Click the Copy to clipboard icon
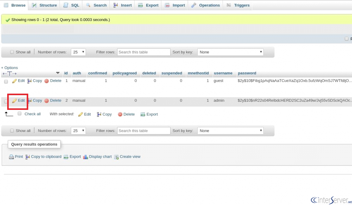The width and height of the screenshot is (352, 205). [27, 157]
